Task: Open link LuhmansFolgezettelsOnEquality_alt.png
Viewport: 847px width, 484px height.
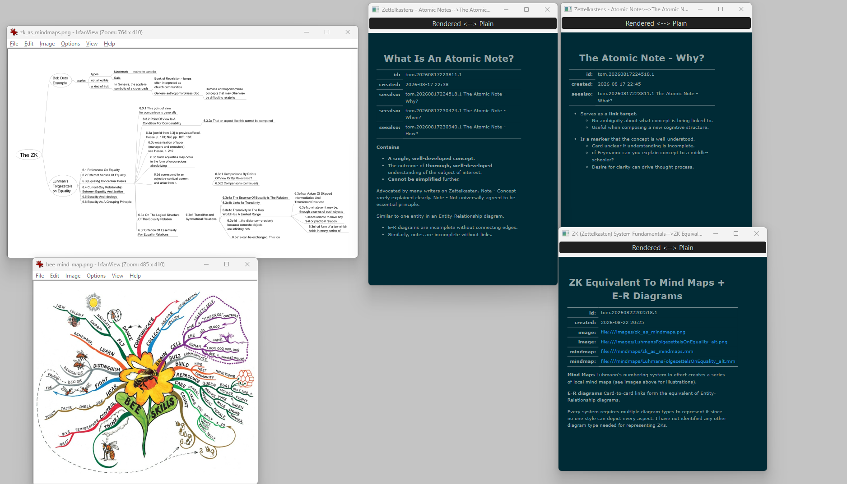Action: coord(664,342)
